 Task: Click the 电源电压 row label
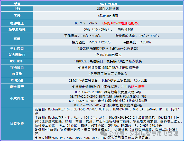click(x=17, y=23)
